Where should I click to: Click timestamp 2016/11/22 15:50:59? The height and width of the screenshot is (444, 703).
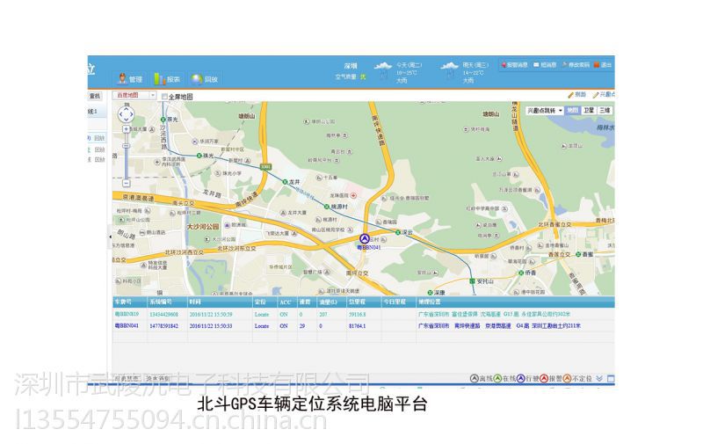click(x=211, y=315)
